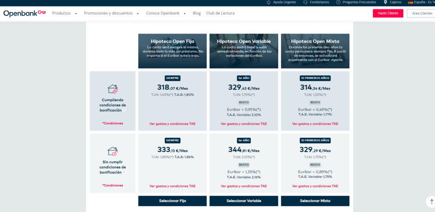This screenshot has width=435, height=212.
Task: Expand the Productos dropdown menu
Action: click(x=64, y=13)
